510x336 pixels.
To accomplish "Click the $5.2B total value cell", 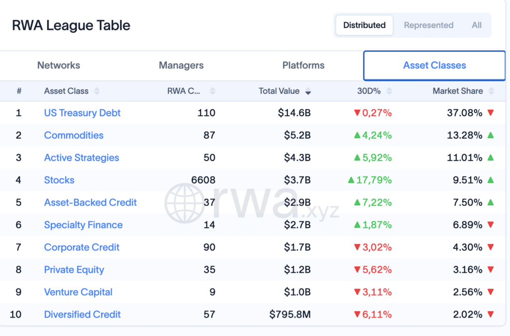I will [297, 135].
